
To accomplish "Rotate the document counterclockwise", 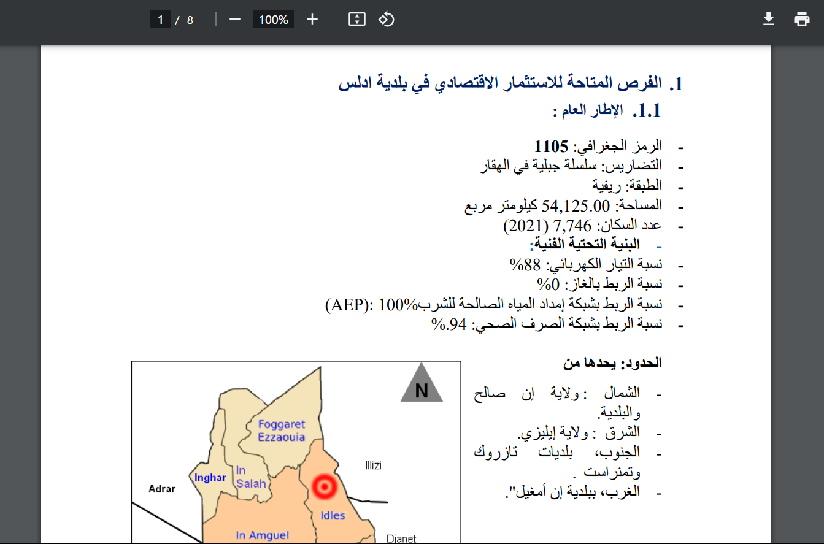I will point(386,20).
